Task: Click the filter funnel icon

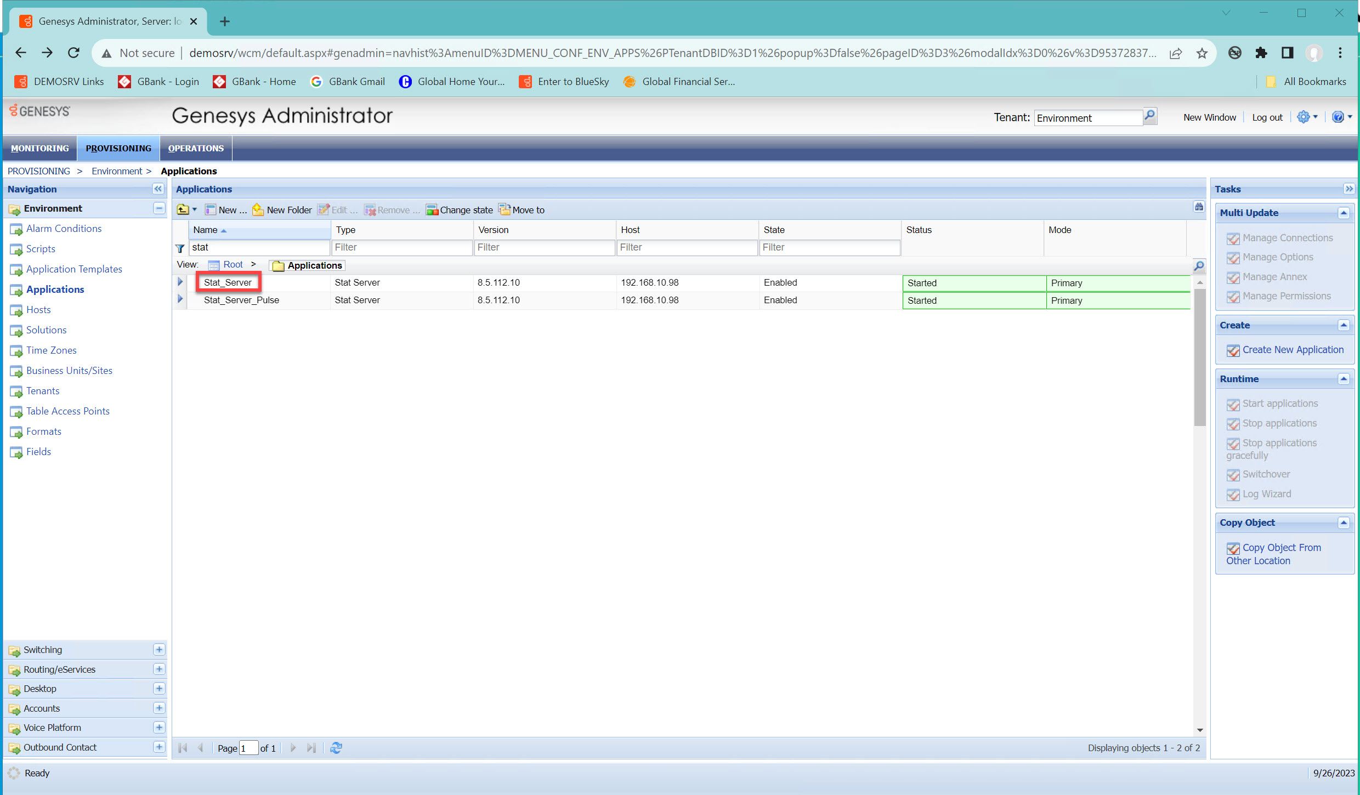Action: coord(180,248)
